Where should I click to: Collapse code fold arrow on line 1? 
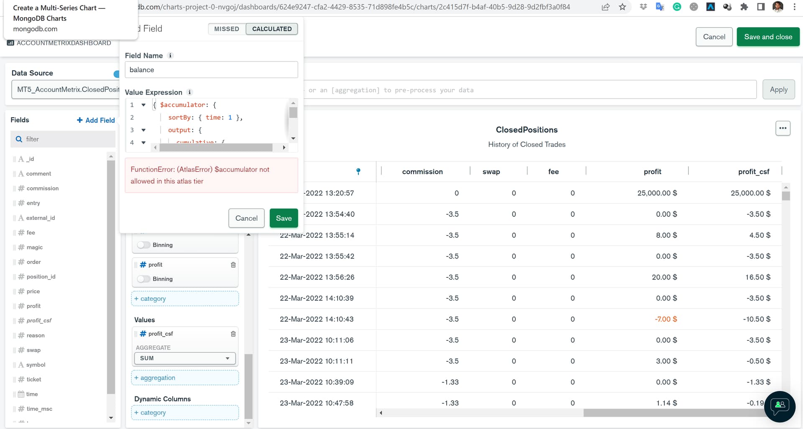143,105
